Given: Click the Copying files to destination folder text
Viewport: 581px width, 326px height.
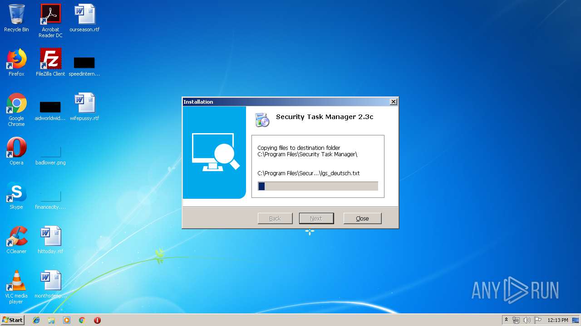Looking at the screenshot, I should tap(299, 148).
